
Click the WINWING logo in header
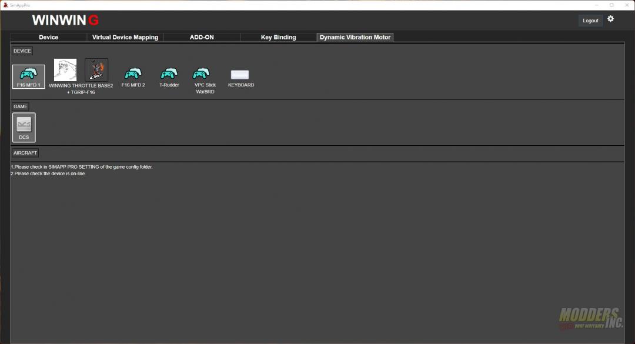tap(65, 20)
